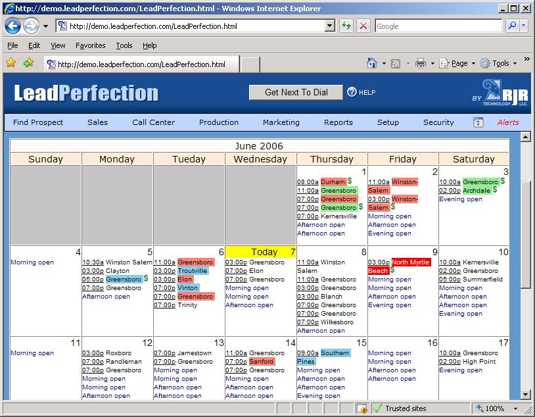Open the recent pages dropdown arrow
This screenshot has height=417, width=535.
tap(45, 26)
